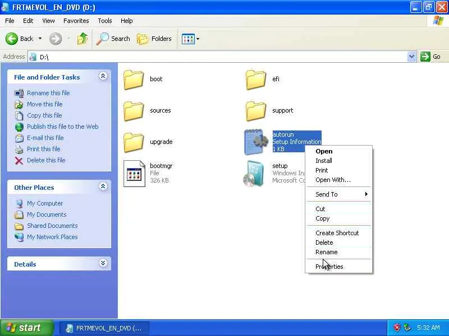This screenshot has height=336, width=449.
Task: Open the Favorites menu
Action: pos(76,21)
